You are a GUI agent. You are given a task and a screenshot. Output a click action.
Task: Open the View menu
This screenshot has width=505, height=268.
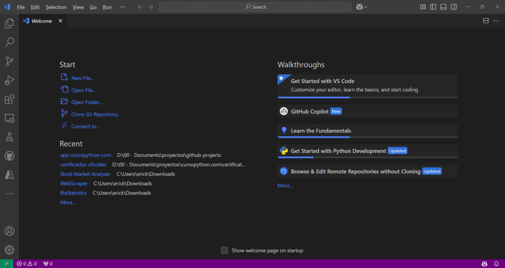tap(78, 7)
